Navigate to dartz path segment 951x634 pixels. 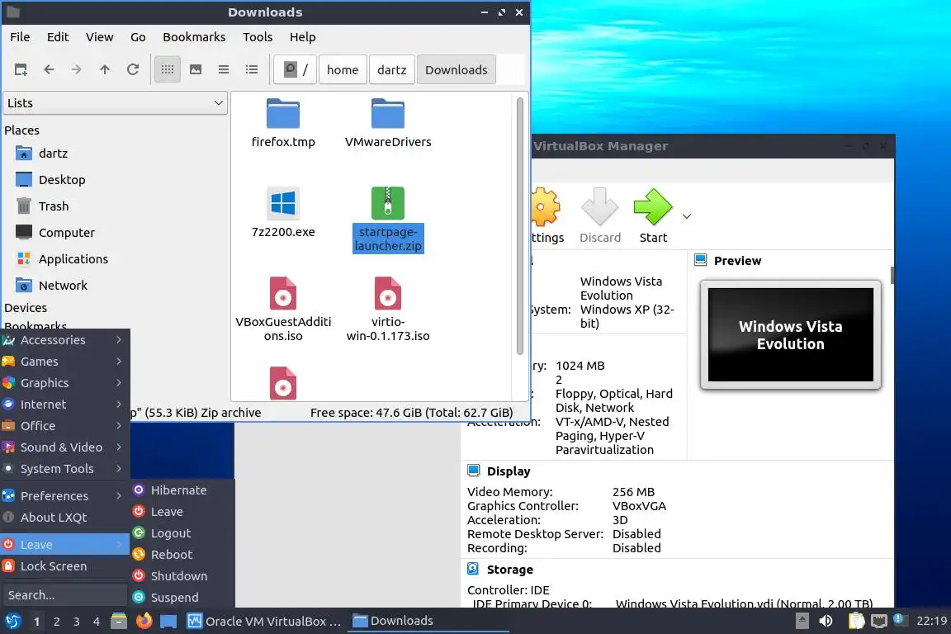coord(392,70)
